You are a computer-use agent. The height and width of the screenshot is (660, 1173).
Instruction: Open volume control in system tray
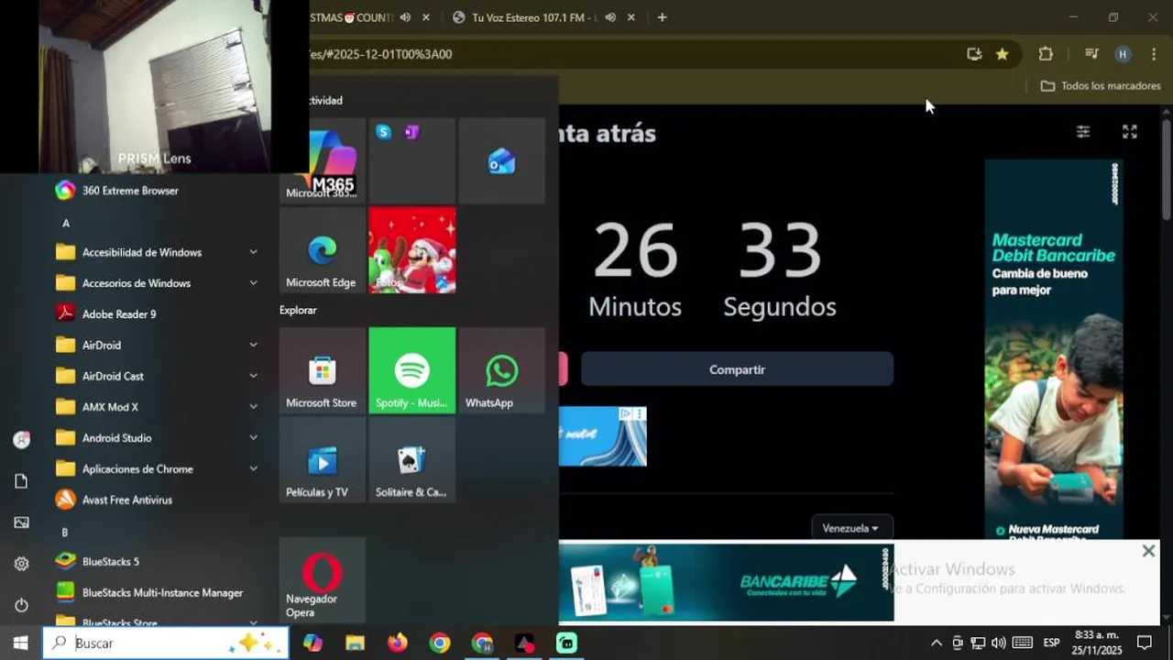(999, 643)
